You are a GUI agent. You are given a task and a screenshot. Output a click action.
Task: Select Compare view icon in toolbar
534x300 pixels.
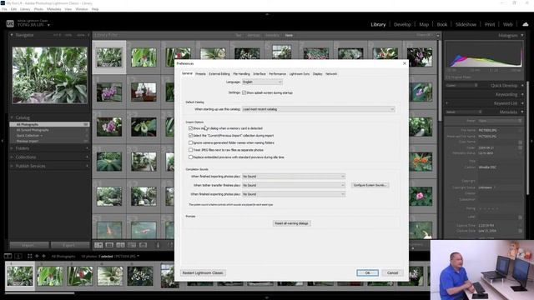point(120,245)
